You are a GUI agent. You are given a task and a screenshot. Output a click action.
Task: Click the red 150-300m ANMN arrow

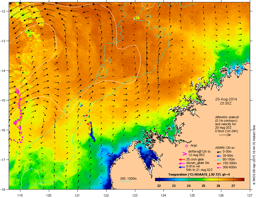pos(218,163)
